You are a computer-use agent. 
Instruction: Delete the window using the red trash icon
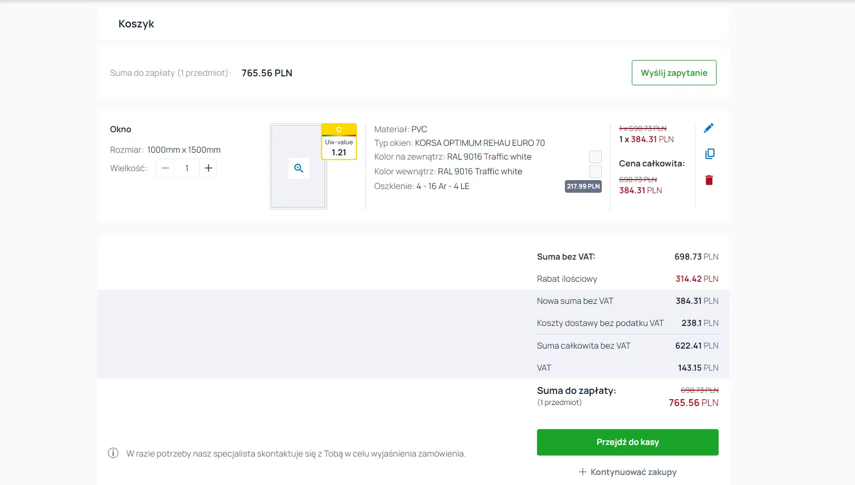709,180
